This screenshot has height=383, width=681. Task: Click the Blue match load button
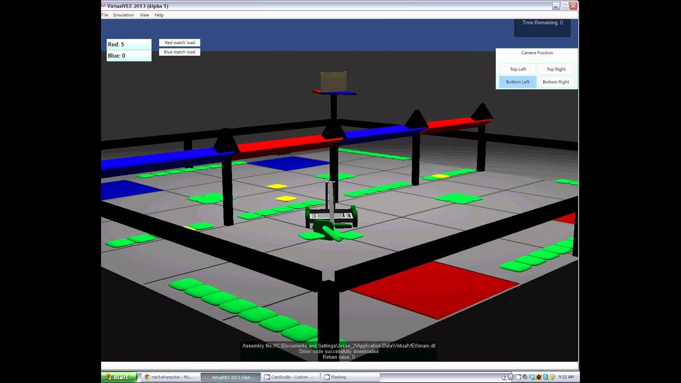(180, 52)
